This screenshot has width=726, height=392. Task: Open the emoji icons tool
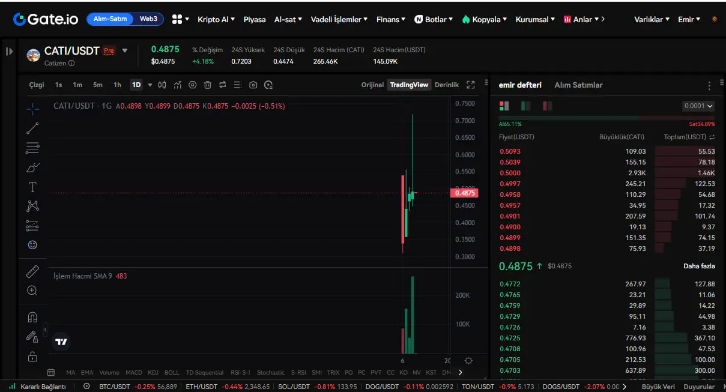32,245
